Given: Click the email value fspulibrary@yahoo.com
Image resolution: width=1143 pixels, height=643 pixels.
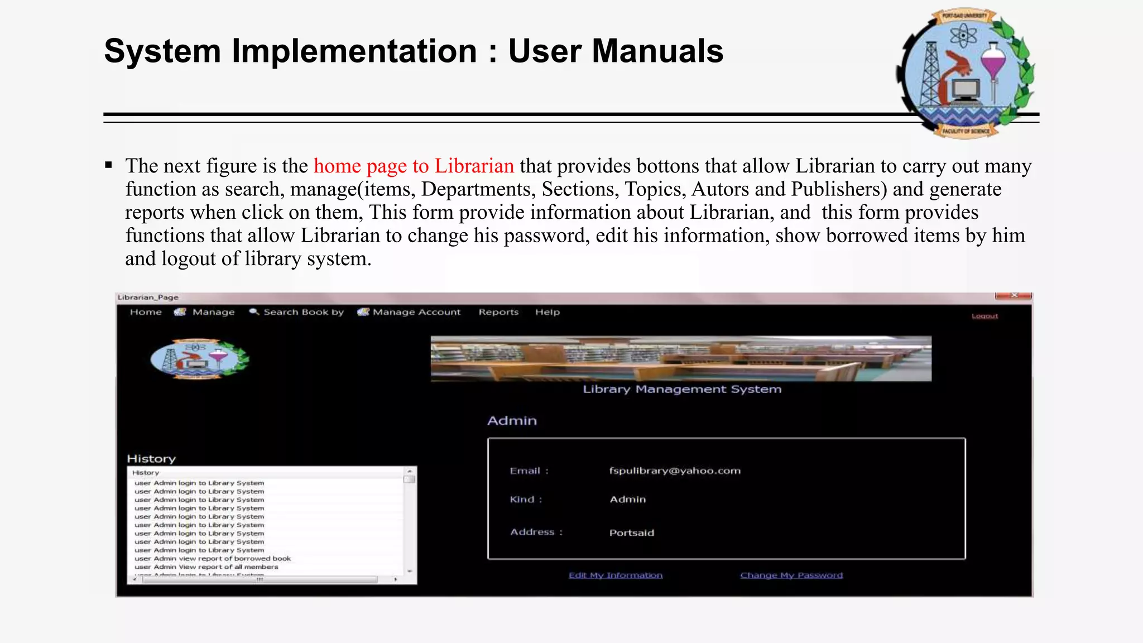Looking at the screenshot, I should pos(675,471).
